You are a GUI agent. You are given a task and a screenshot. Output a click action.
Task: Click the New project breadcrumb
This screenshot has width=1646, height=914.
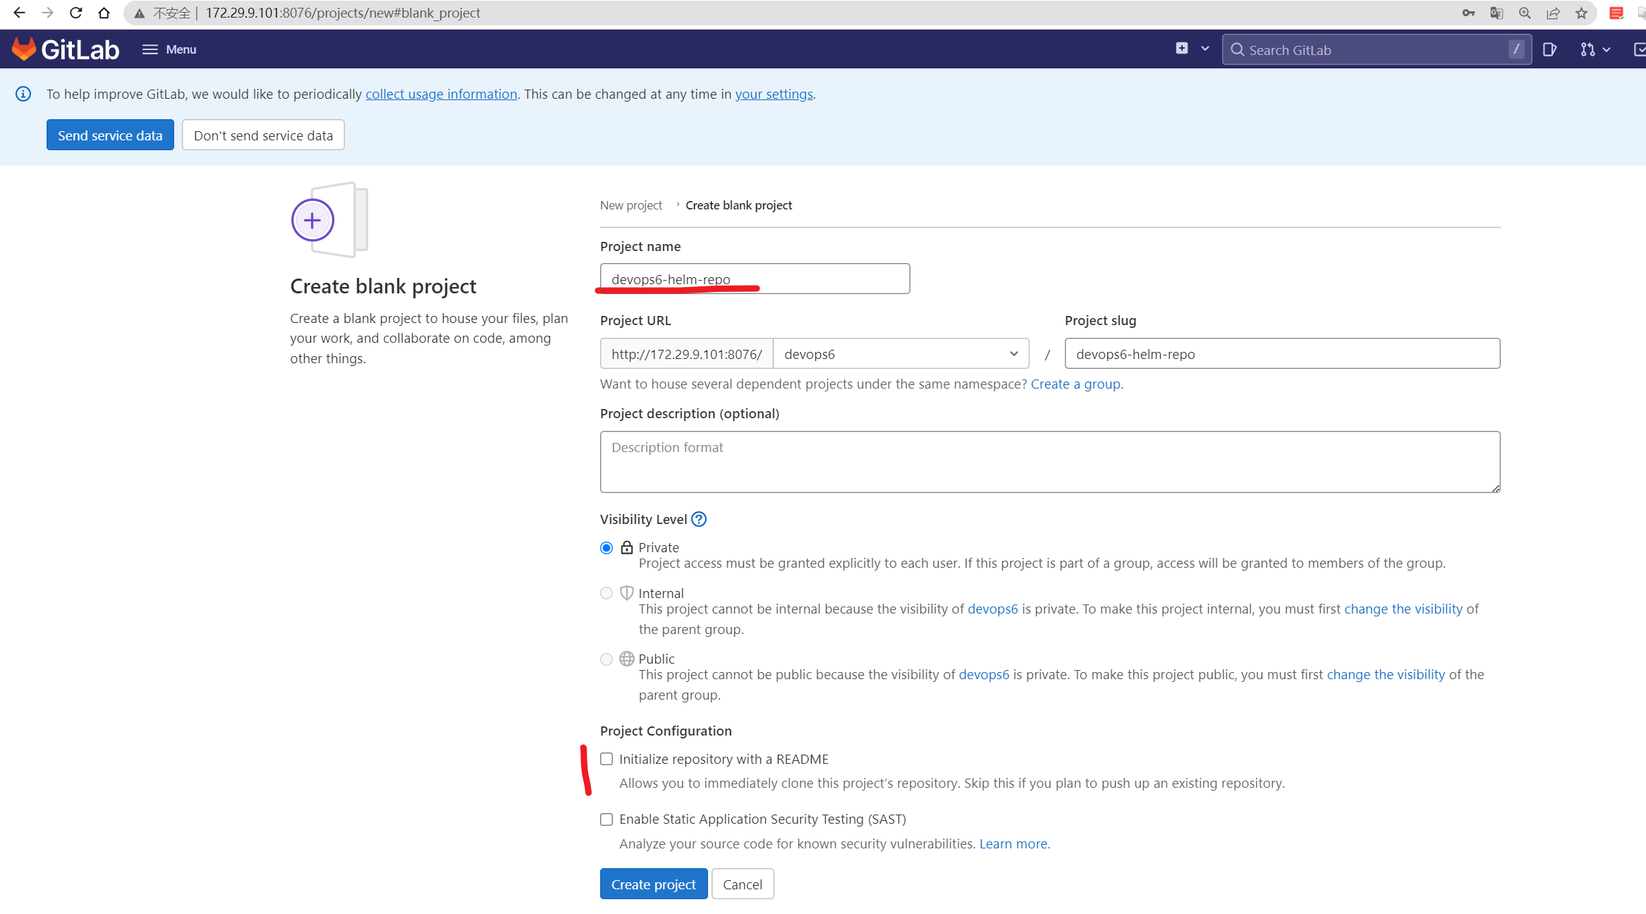631,205
